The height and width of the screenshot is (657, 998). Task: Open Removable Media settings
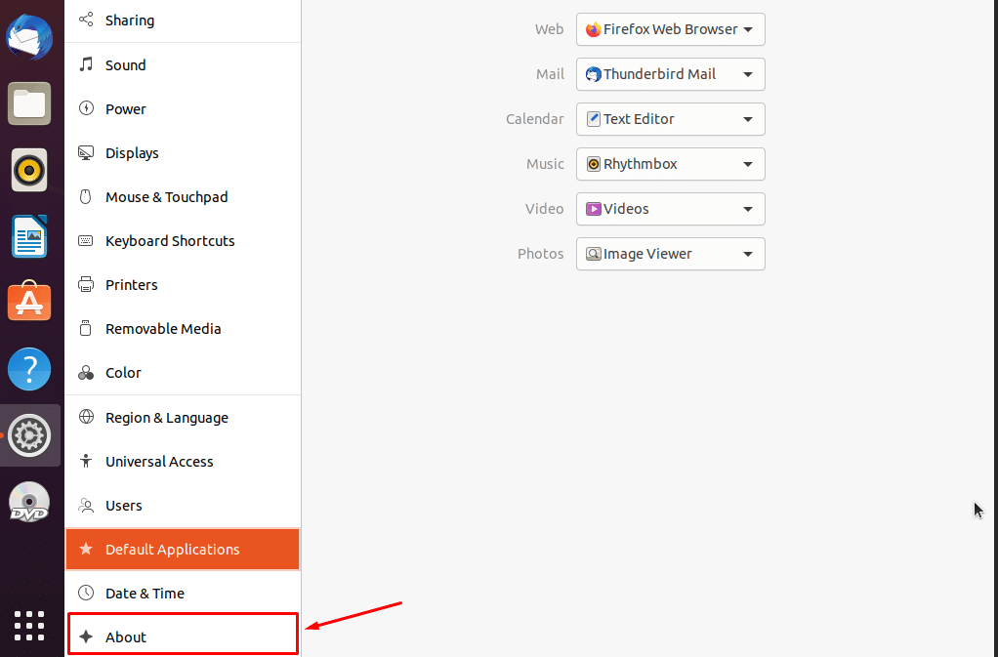click(x=183, y=328)
